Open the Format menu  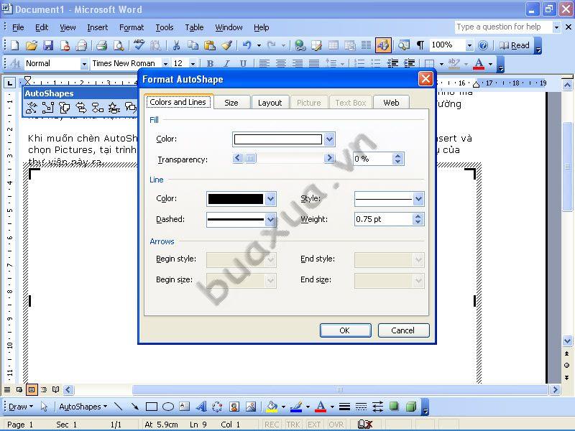point(132,27)
